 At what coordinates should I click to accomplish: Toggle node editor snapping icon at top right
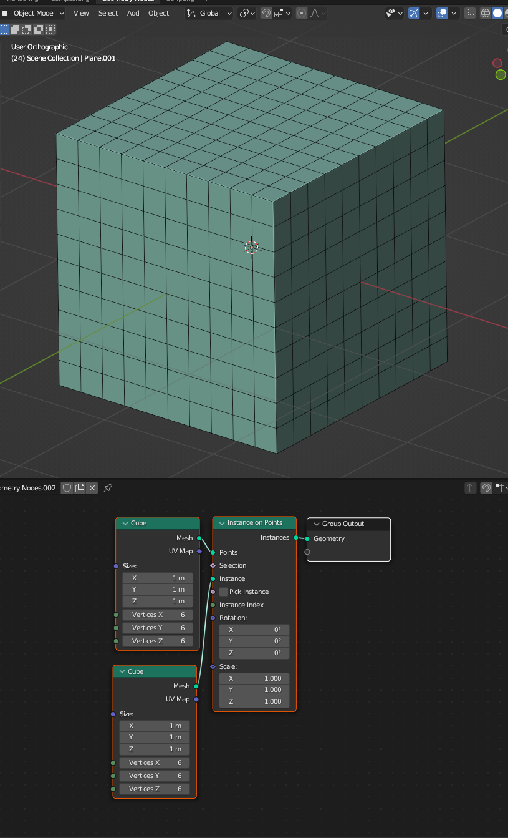[487, 487]
